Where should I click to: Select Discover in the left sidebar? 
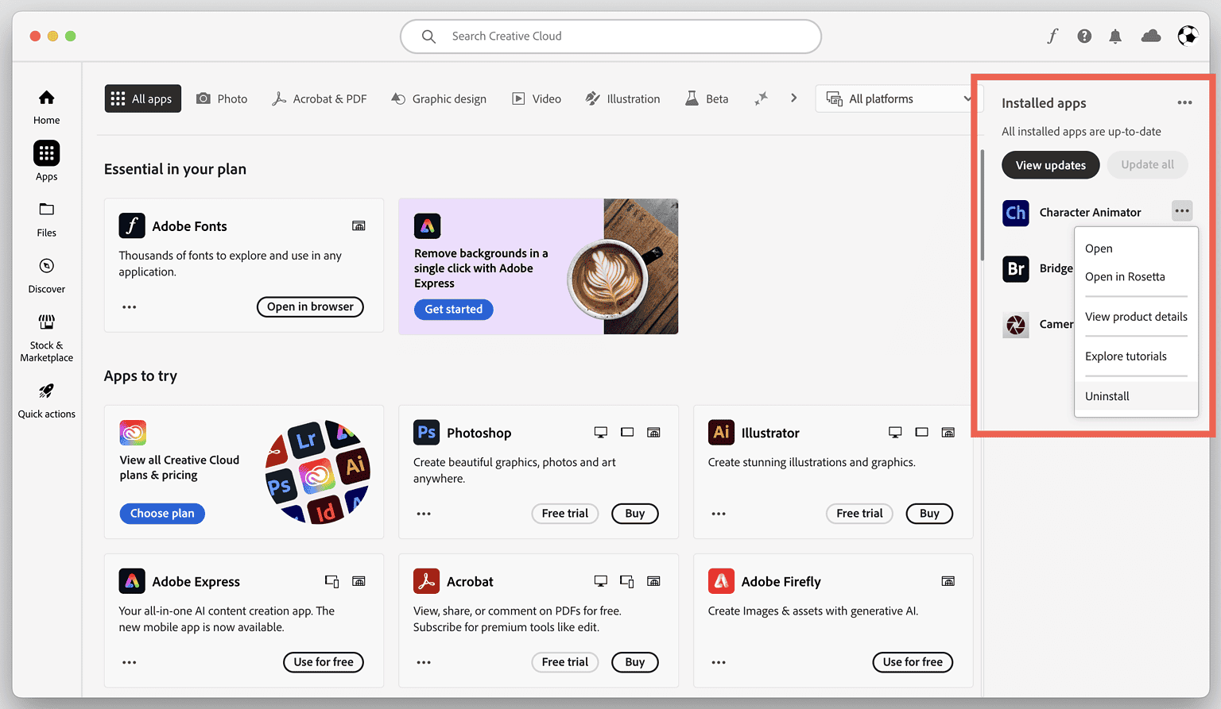[46, 274]
